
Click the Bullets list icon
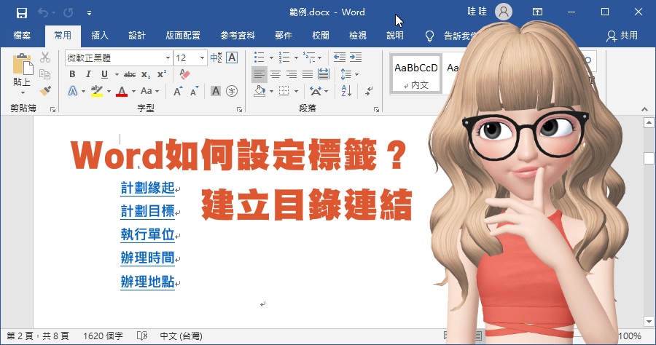[259, 57]
